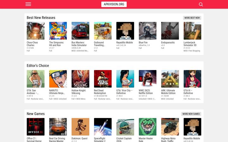Select the Blue Fire game icon
Screen dimensions: 228x142
(x=148, y=31)
